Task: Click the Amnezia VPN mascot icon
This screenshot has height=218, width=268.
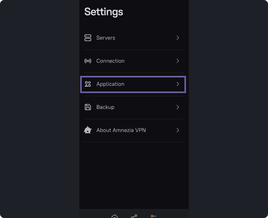Action: pyautogui.click(x=88, y=130)
